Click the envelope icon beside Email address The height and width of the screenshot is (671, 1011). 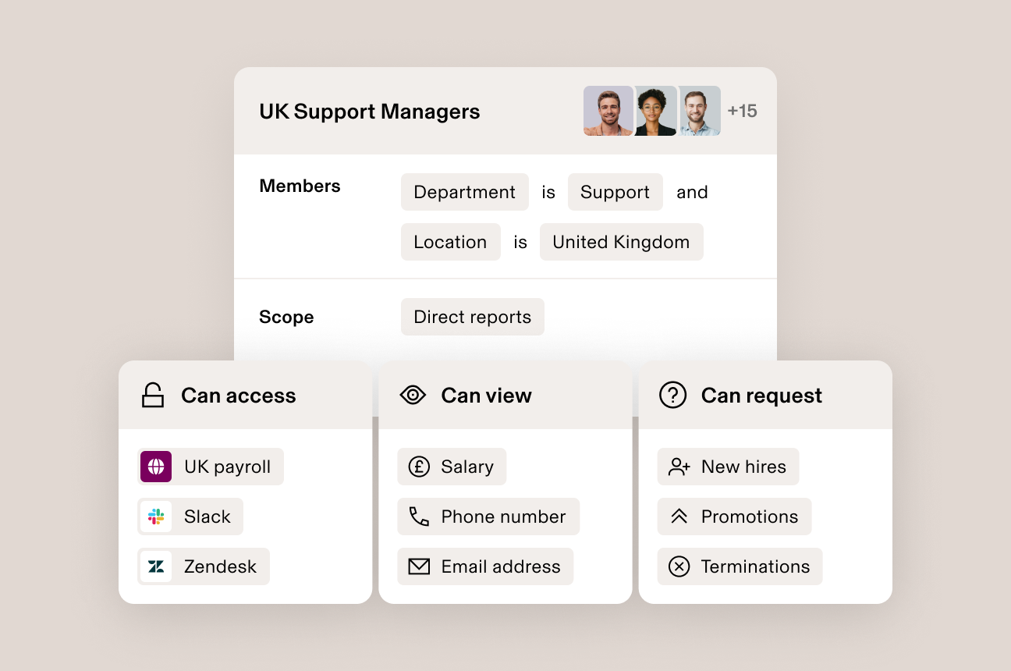pyautogui.click(x=419, y=566)
